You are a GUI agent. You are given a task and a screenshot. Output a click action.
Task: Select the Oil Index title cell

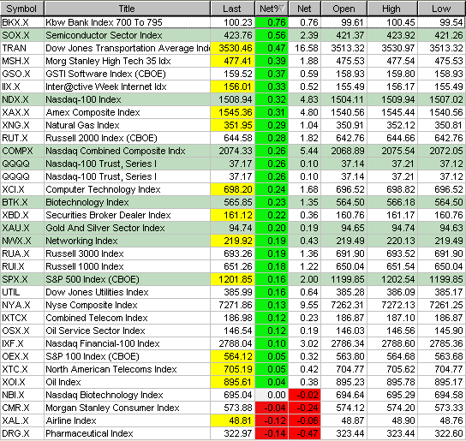[x=127, y=382]
